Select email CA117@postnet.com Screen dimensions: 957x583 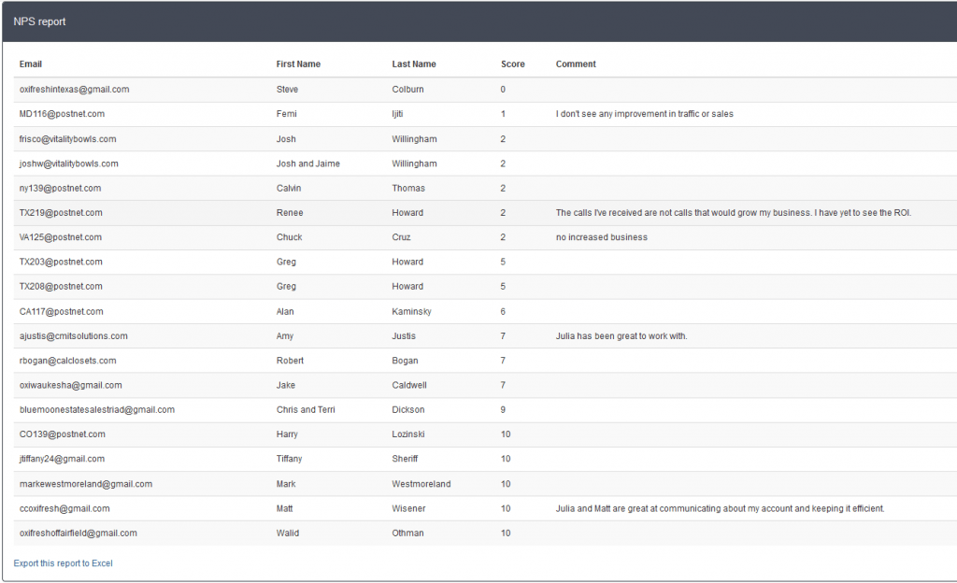61,312
